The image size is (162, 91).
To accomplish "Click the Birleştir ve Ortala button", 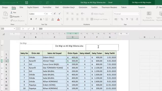I will [x=99, y=19].
